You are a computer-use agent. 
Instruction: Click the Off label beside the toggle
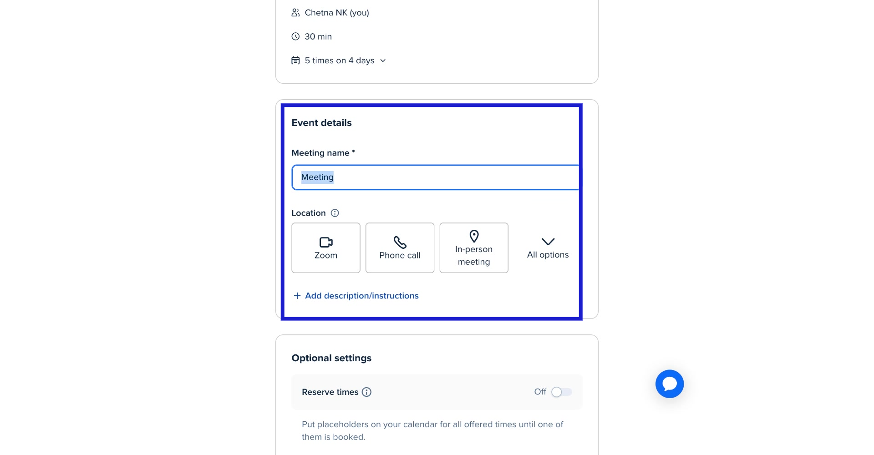(540, 392)
